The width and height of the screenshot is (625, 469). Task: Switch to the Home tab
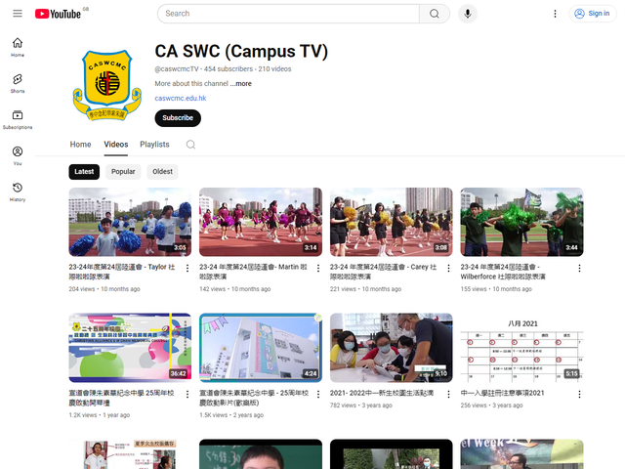tap(80, 145)
